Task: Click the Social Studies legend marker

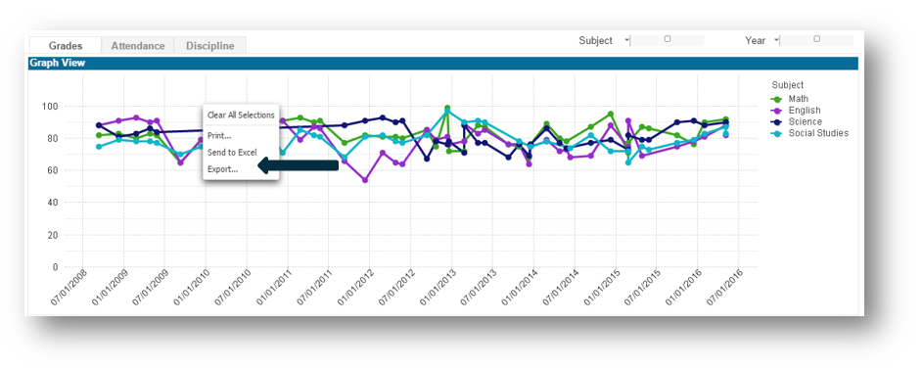Action: [776, 133]
